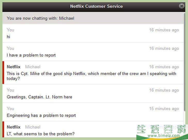Image resolution: width=188 pixels, height=140 pixels.
Task: Select message 'I have a problem to report'
Action: pos(31,55)
